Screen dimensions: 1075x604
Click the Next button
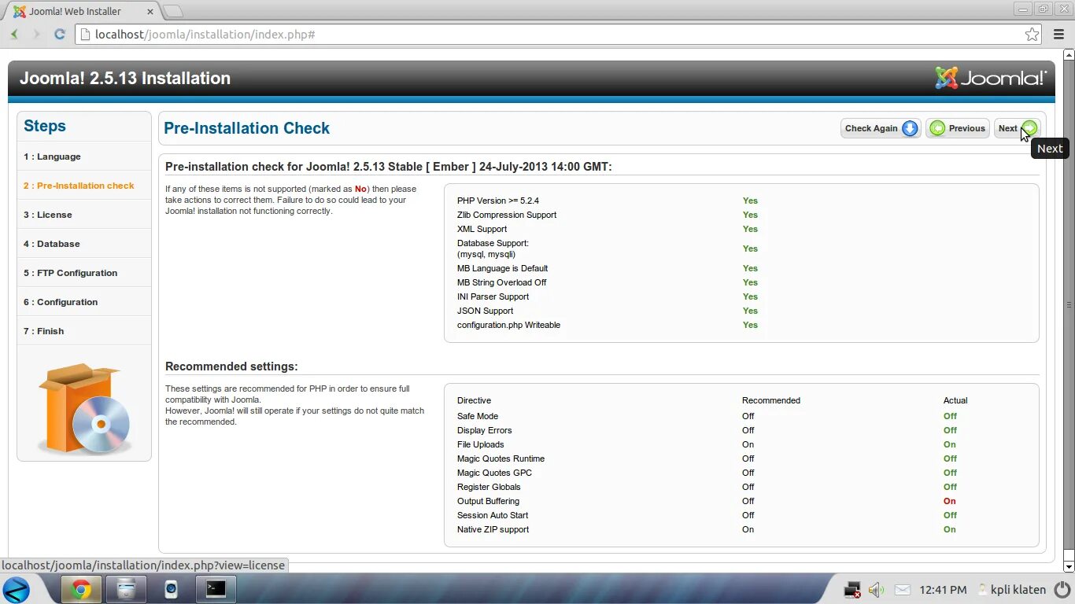tap(1017, 128)
